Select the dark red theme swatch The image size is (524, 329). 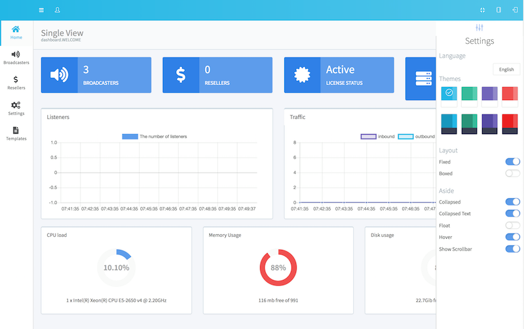pyautogui.click(x=510, y=124)
